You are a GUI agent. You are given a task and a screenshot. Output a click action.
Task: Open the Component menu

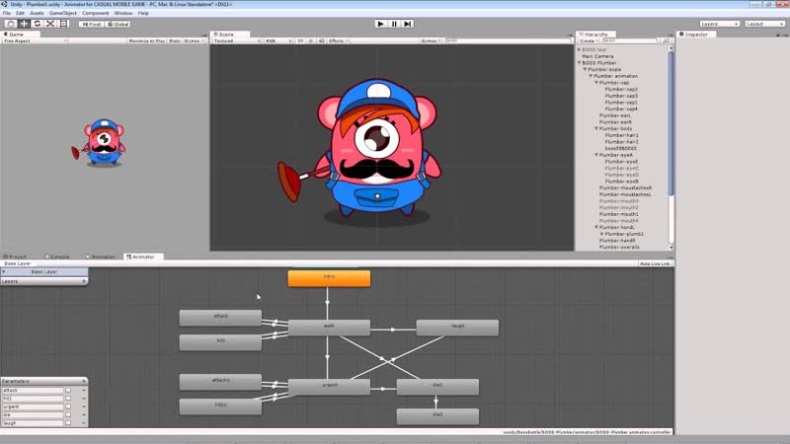tap(95, 13)
